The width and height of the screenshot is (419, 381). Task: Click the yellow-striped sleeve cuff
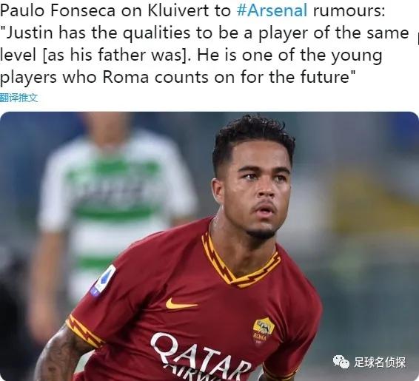tap(84, 332)
